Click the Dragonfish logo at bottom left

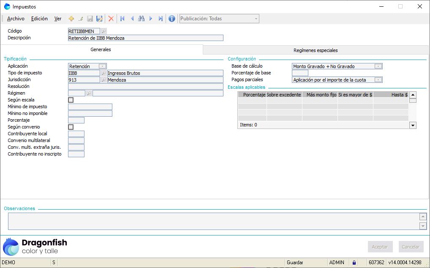pos(35,246)
